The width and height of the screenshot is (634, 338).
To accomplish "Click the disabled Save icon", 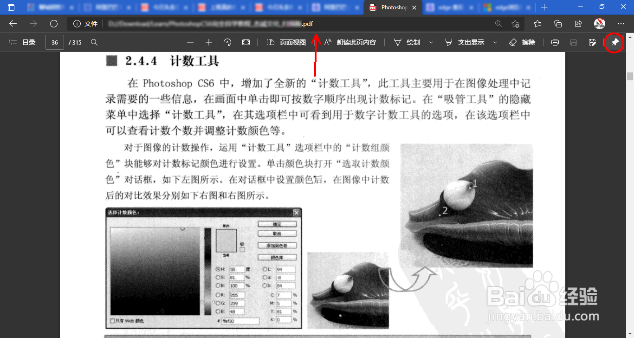I will click(x=574, y=42).
